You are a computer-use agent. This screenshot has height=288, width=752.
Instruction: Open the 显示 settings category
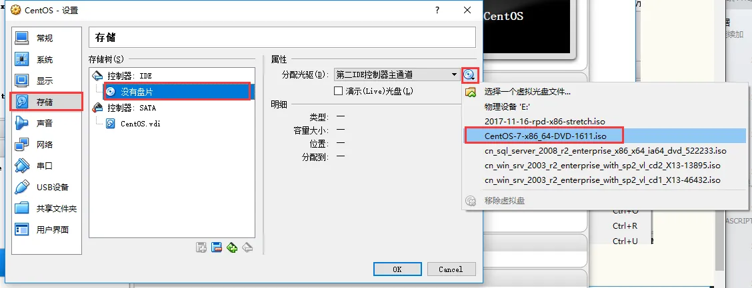click(x=47, y=81)
